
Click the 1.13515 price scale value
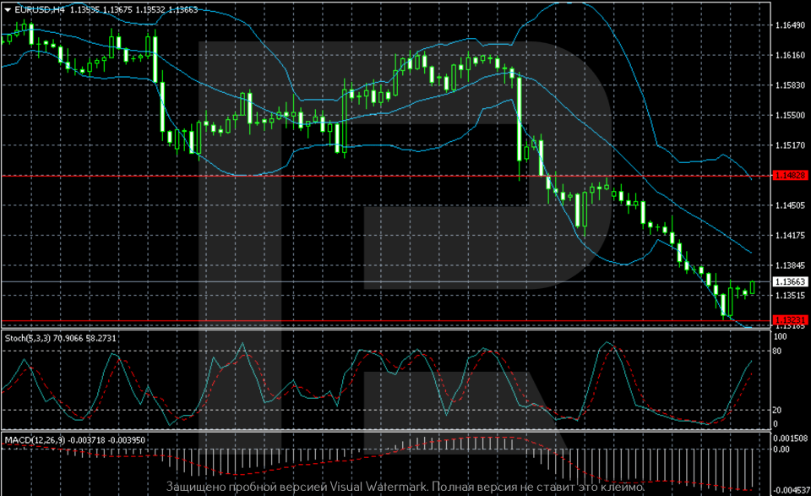[790, 296]
